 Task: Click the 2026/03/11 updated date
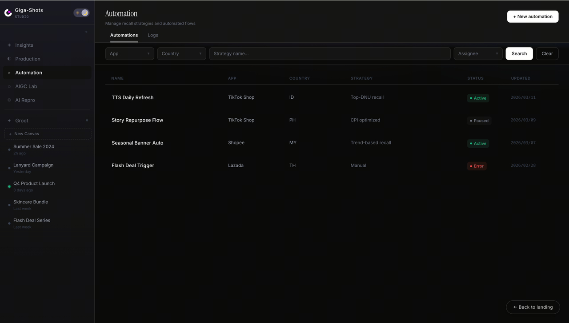tap(523, 97)
